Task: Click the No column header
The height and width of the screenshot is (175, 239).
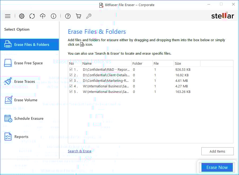Action: 75,63
